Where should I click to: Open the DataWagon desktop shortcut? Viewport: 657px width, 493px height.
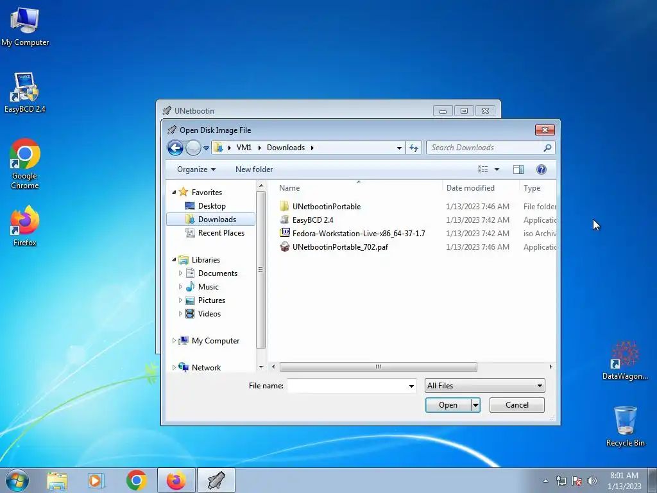coord(625,360)
